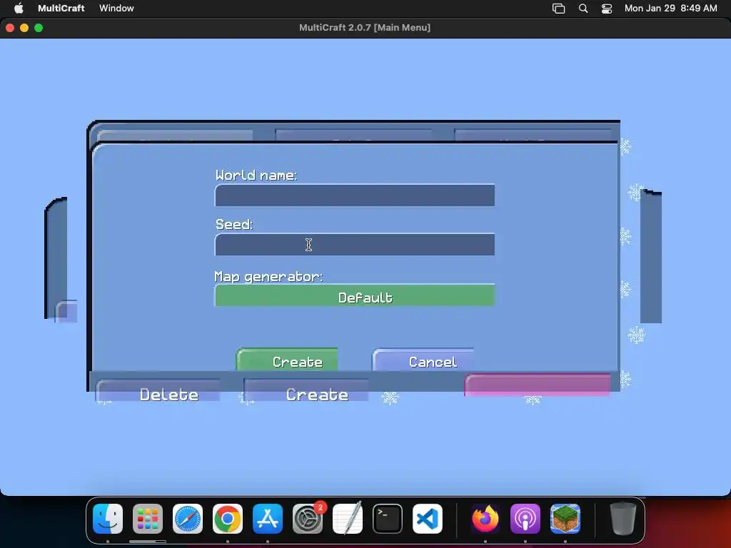Viewport: 731px width, 548px height.
Task: Open Control Center in menu bar
Action: (607, 9)
